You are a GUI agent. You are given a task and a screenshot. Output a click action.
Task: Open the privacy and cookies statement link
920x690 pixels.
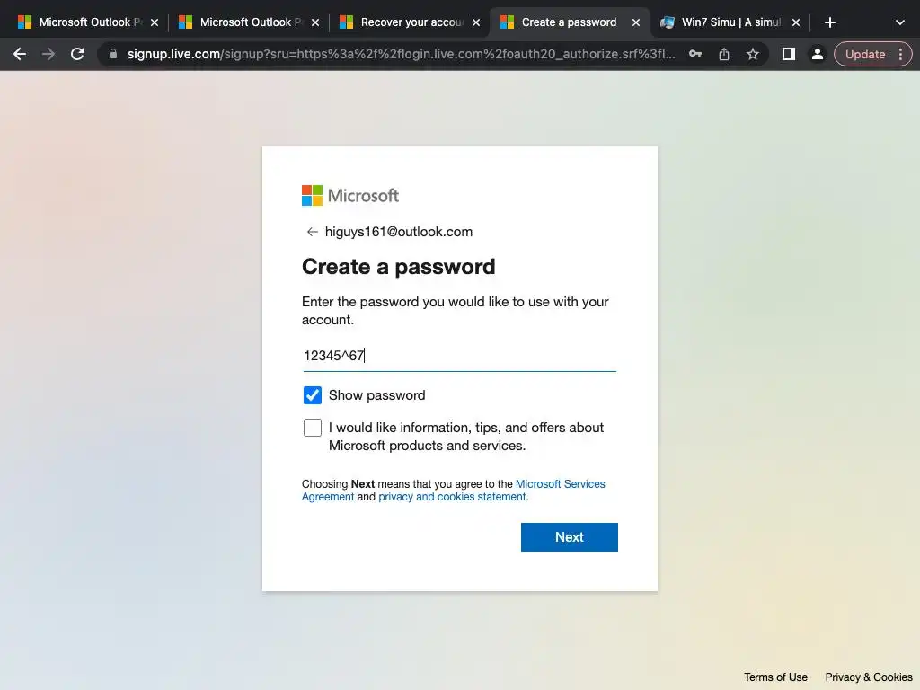click(x=453, y=496)
